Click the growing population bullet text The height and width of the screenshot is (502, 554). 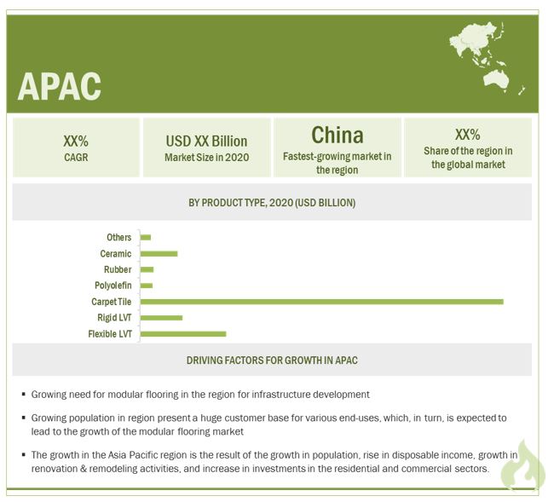coord(268,424)
